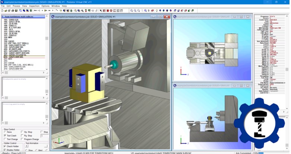
Task: Open the Window menu
Action: [x=56, y=6]
